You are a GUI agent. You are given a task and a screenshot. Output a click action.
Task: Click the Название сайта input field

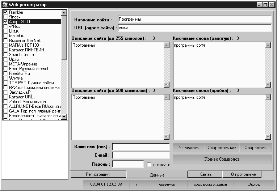pos(194,20)
